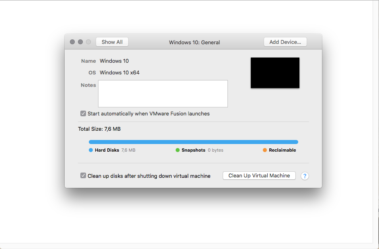The height and width of the screenshot is (249, 379).
Task: Open the Add Device dialog
Action: point(285,42)
